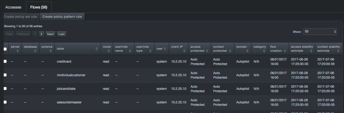Click Create policy pattern rule button
The width and height of the screenshot is (344, 113).
click(62, 17)
